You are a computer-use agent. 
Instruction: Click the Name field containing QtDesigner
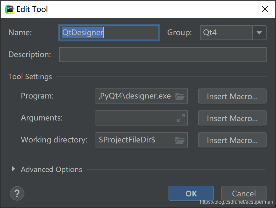[x=109, y=33]
